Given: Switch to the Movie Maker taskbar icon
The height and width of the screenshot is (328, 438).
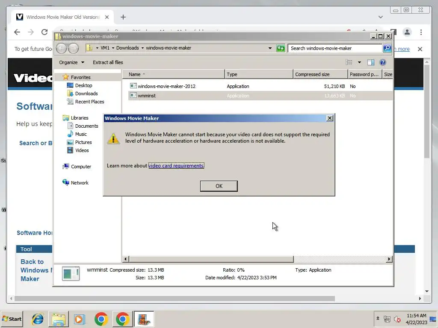Looking at the screenshot, I should coord(144,319).
